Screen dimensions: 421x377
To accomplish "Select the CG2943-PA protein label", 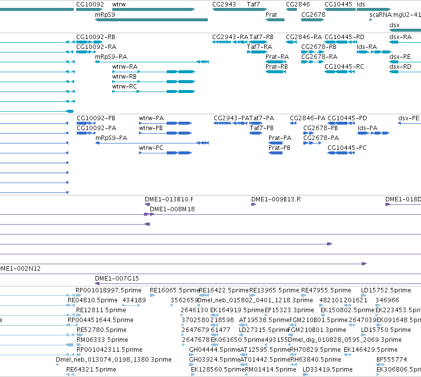I will 232,118.
